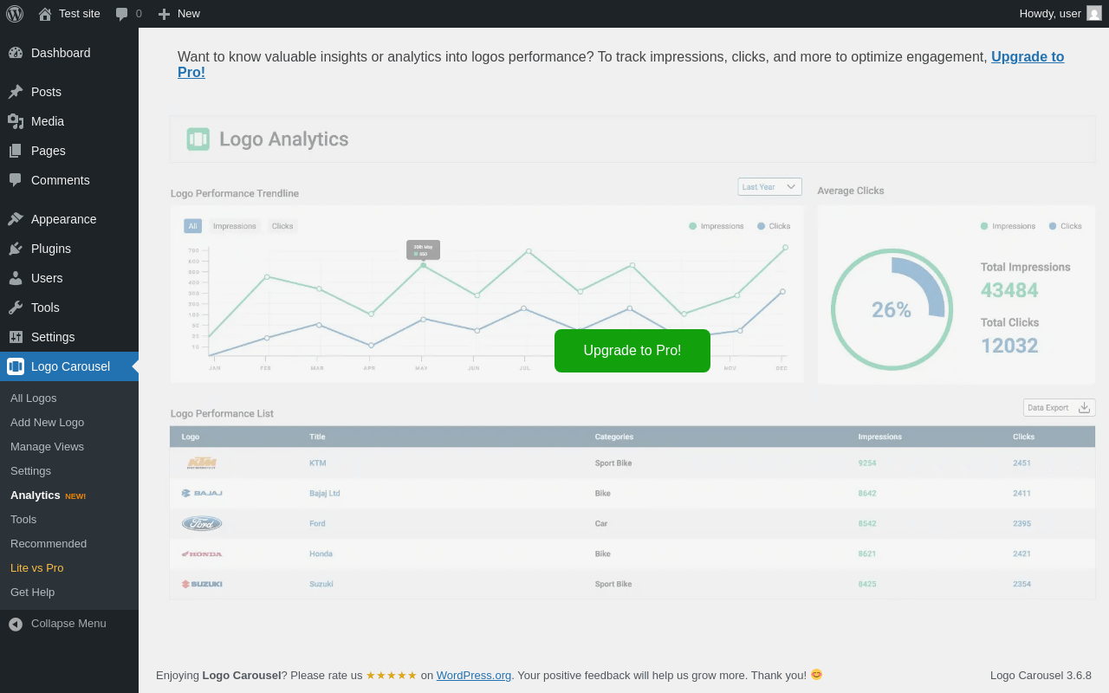
Task: Click the Clicks column header
Action: [1024, 437]
